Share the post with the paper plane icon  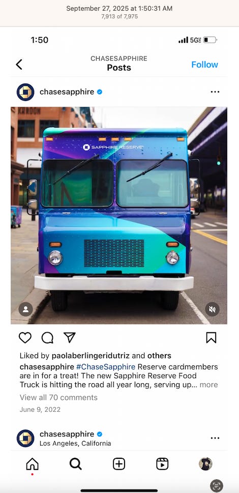click(70, 337)
